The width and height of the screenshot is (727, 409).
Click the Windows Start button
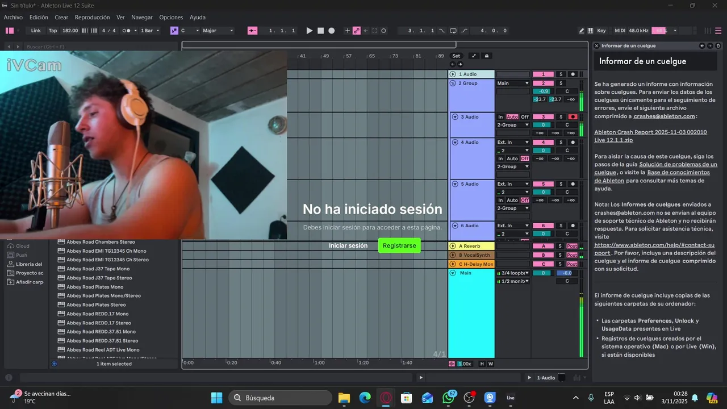(x=217, y=398)
